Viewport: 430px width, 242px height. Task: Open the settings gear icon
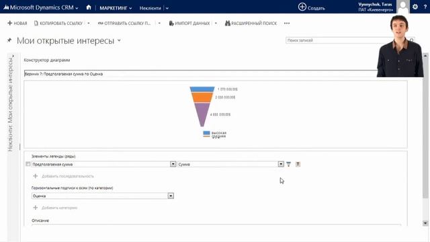[x=415, y=7]
